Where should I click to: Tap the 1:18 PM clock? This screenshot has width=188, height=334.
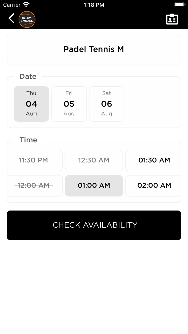tap(94, 5)
